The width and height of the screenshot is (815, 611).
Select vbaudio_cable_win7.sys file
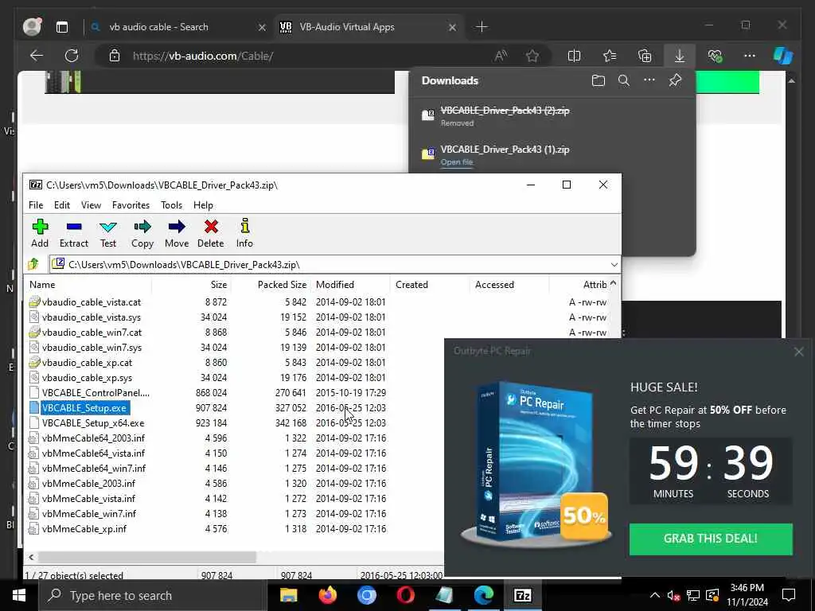(x=92, y=347)
